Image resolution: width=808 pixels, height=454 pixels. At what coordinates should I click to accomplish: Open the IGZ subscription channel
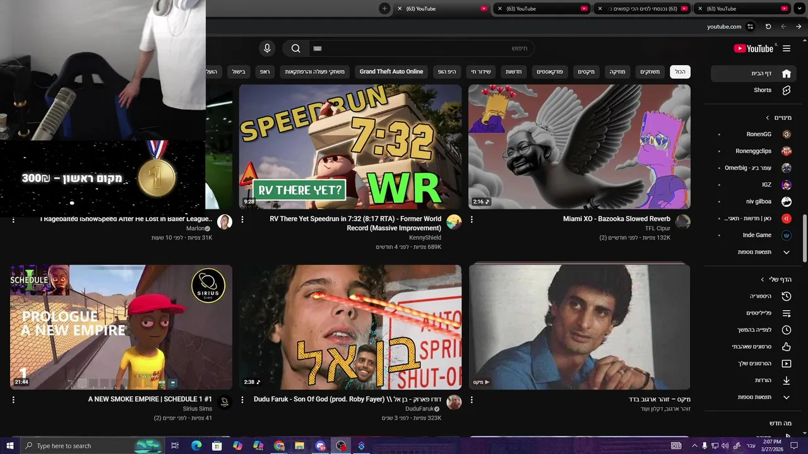pos(754,185)
